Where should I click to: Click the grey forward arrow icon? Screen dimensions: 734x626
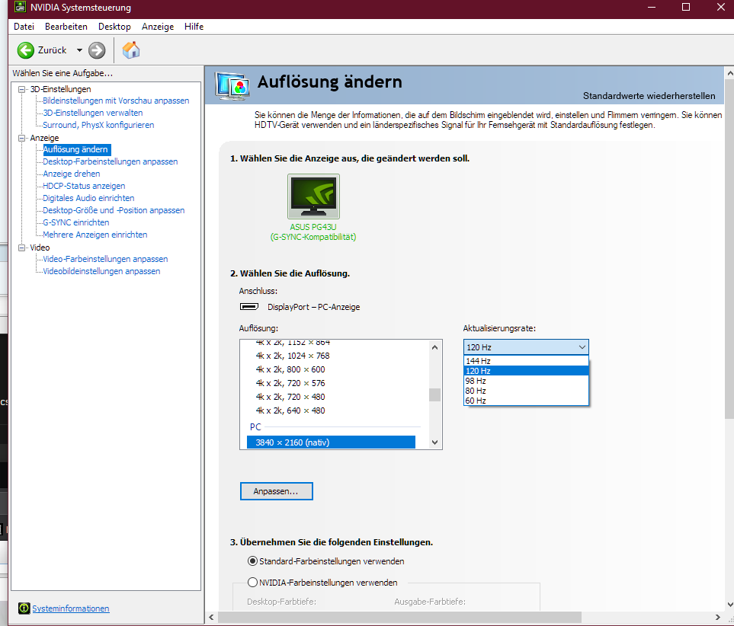pos(97,50)
